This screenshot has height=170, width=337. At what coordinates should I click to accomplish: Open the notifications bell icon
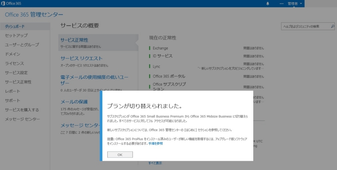pos(267,4)
